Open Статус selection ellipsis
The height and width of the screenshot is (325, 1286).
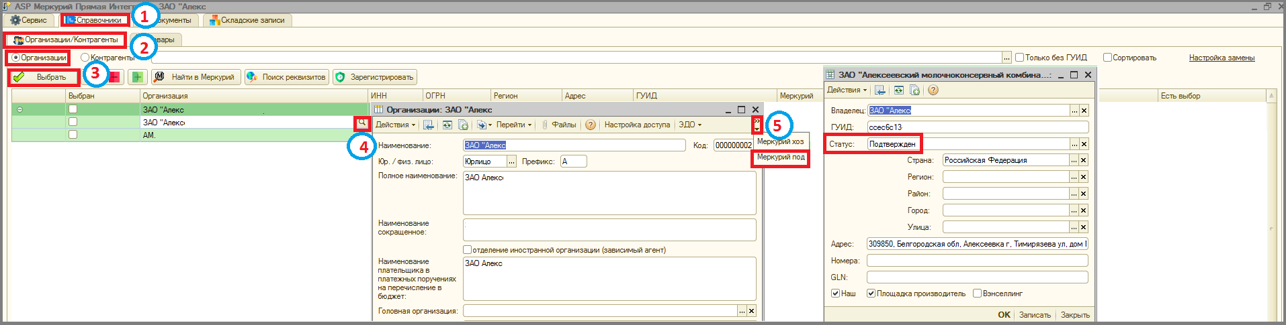tap(1074, 143)
